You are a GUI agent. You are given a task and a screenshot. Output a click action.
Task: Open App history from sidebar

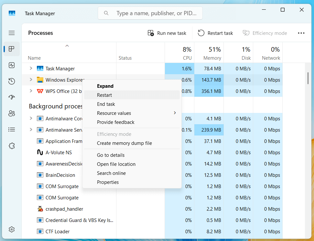pos(12,81)
